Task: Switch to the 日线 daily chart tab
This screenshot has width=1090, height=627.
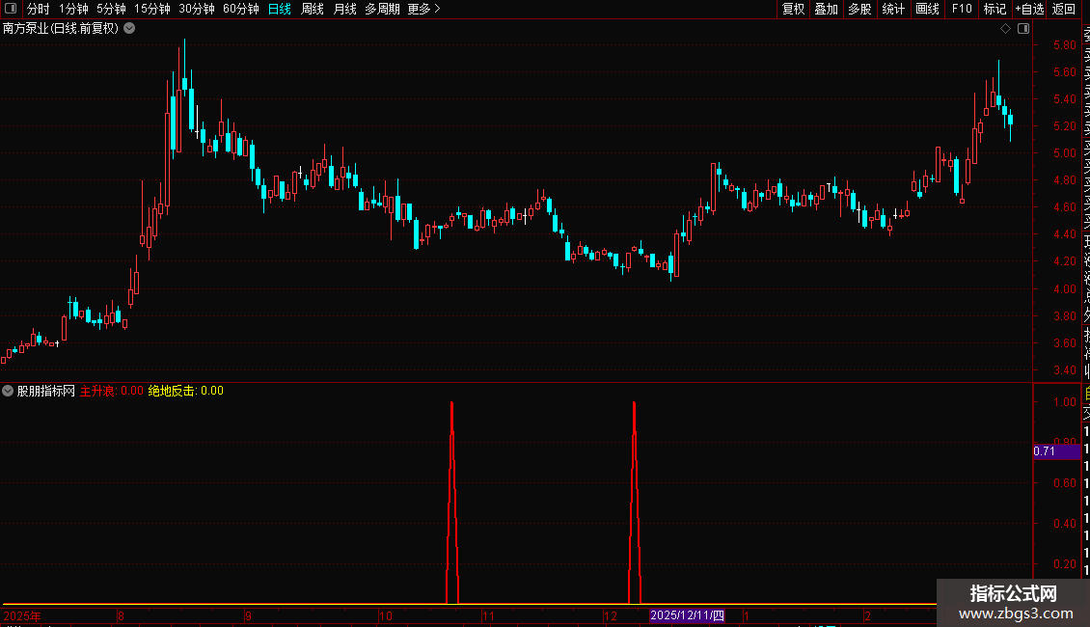Action: (x=280, y=9)
